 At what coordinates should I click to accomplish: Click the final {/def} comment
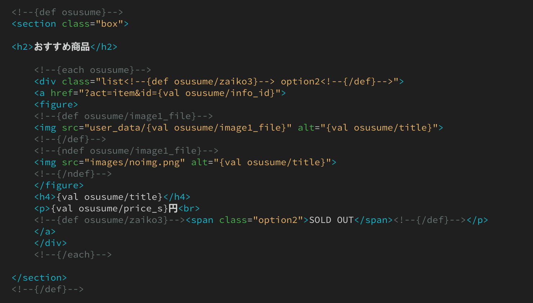[48, 289]
